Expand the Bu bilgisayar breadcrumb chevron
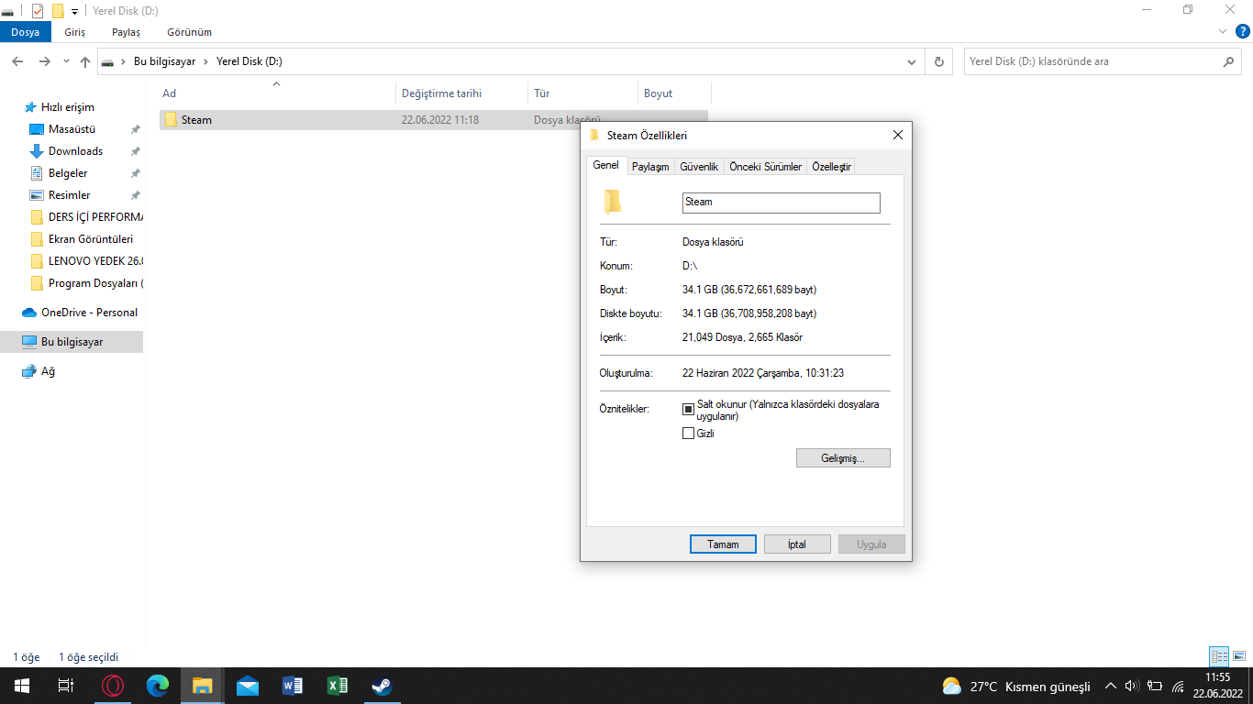 pyautogui.click(x=205, y=61)
